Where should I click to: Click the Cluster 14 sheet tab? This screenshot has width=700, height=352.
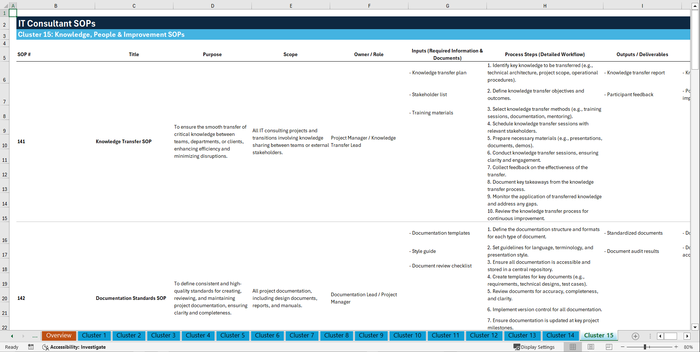[560, 335]
